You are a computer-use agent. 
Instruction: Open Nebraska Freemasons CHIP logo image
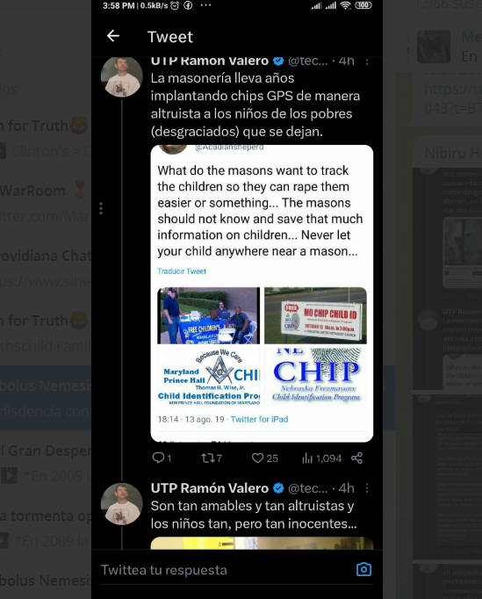tap(315, 377)
